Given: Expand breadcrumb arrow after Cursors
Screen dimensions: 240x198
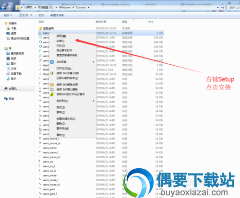Looking at the screenshot, I should click(x=88, y=8).
